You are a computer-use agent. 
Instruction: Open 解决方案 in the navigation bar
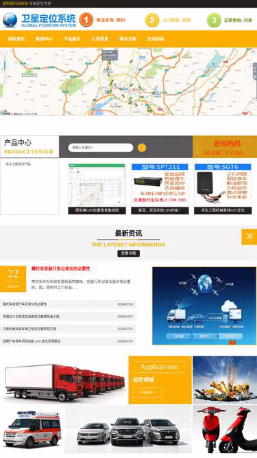[127, 39]
